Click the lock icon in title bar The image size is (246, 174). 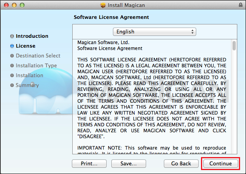(x=240, y=5)
